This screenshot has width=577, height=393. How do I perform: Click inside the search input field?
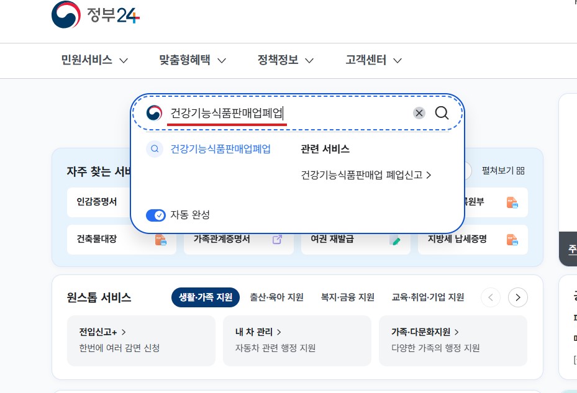pyautogui.click(x=279, y=113)
